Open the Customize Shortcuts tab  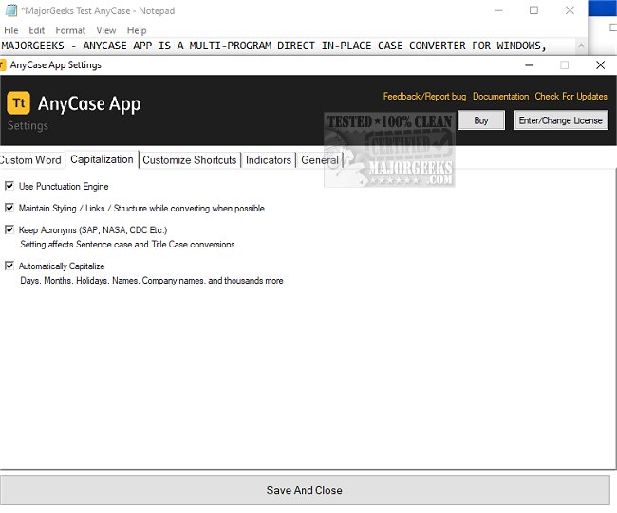190,160
